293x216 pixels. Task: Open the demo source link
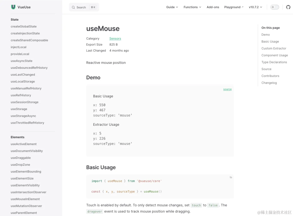[x=227, y=89]
